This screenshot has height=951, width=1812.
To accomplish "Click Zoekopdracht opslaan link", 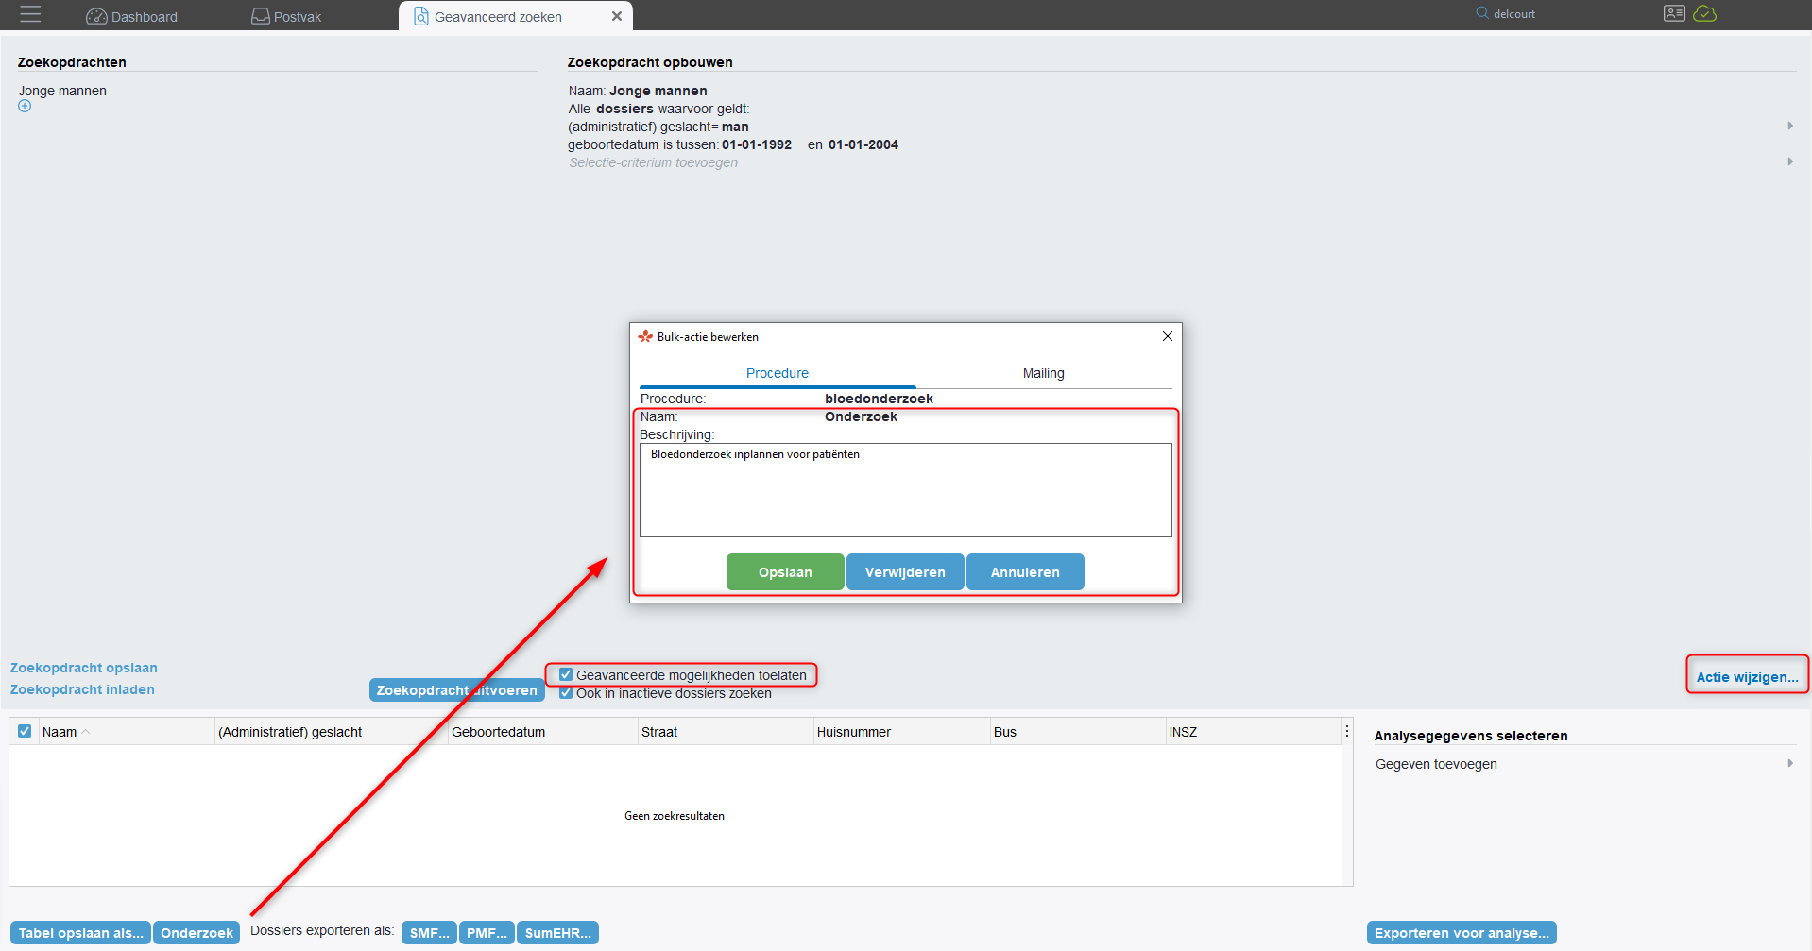I will click(x=84, y=668).
